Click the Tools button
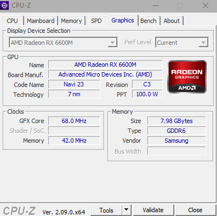 click(106, 210)
